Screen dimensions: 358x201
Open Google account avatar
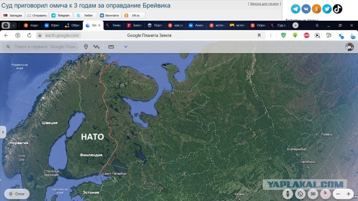[349, 47]
